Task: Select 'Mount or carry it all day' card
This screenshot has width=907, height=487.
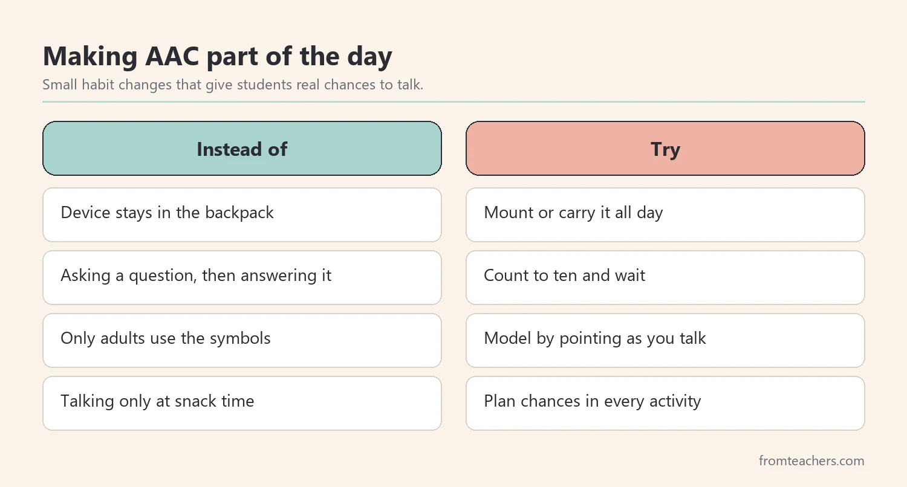Action: point(665,214)
